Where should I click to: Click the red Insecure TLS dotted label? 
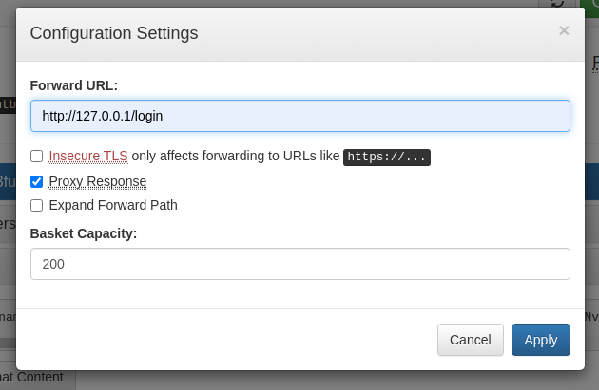pyautogui.click(x=88, y=156)
